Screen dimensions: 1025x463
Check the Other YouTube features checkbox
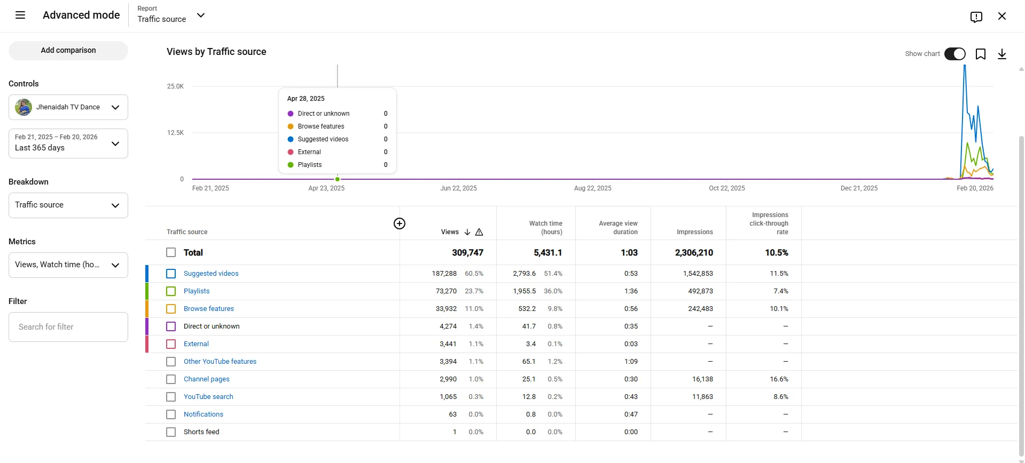coord(171,362)
